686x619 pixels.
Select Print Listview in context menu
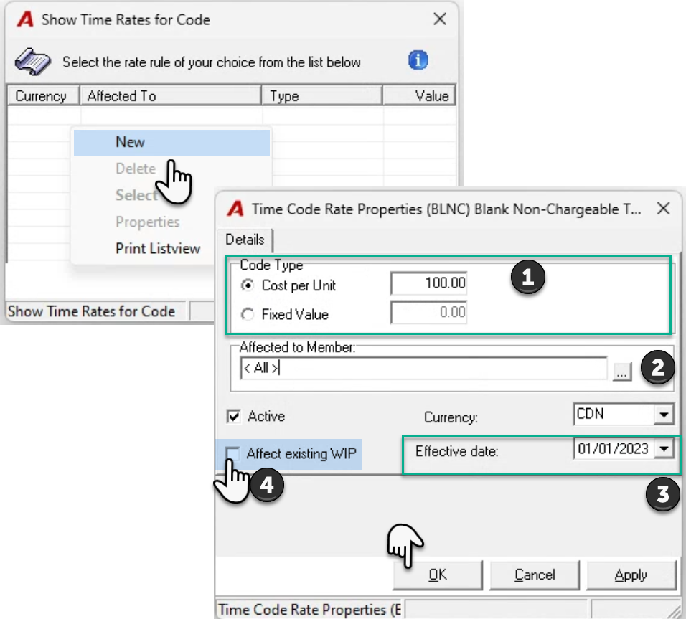[158, 248]
